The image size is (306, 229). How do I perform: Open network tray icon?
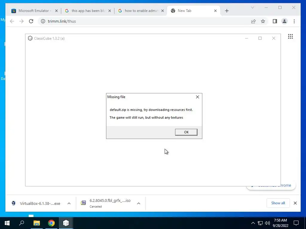click(x=260, y=223)
